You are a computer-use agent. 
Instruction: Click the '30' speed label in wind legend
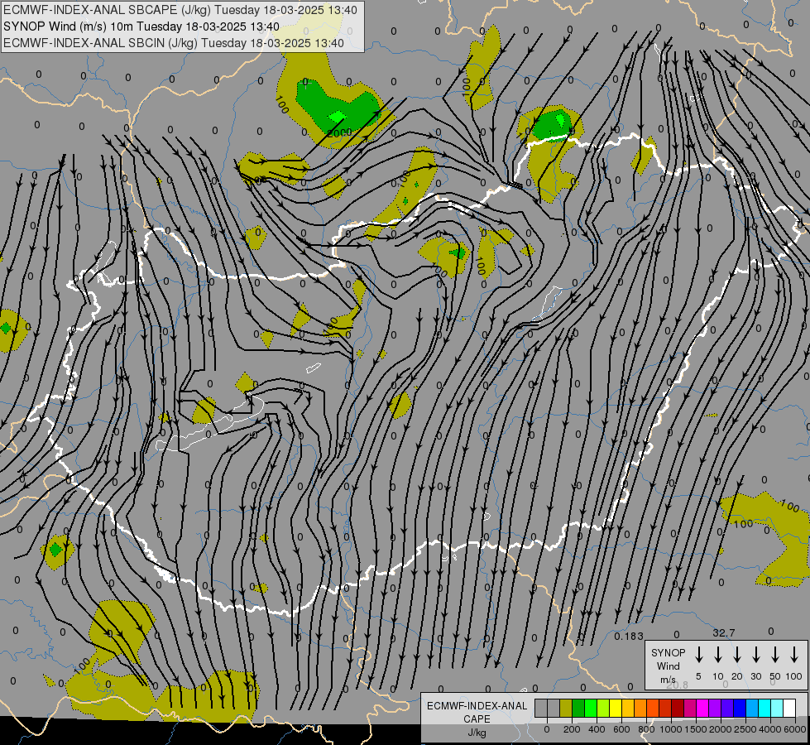click(755, 676)
